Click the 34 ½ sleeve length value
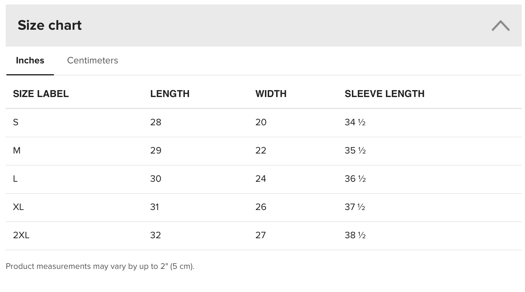The width and height of the screenshot is (525, 292). 355,122
